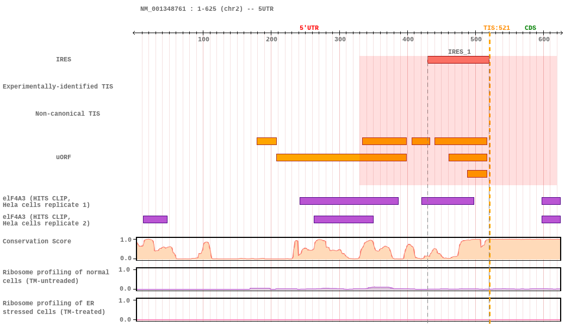The image size is (571, 327).
Task: Click the red 5'UTR region label
Action: pyautogui.click(x=309, y=28)
